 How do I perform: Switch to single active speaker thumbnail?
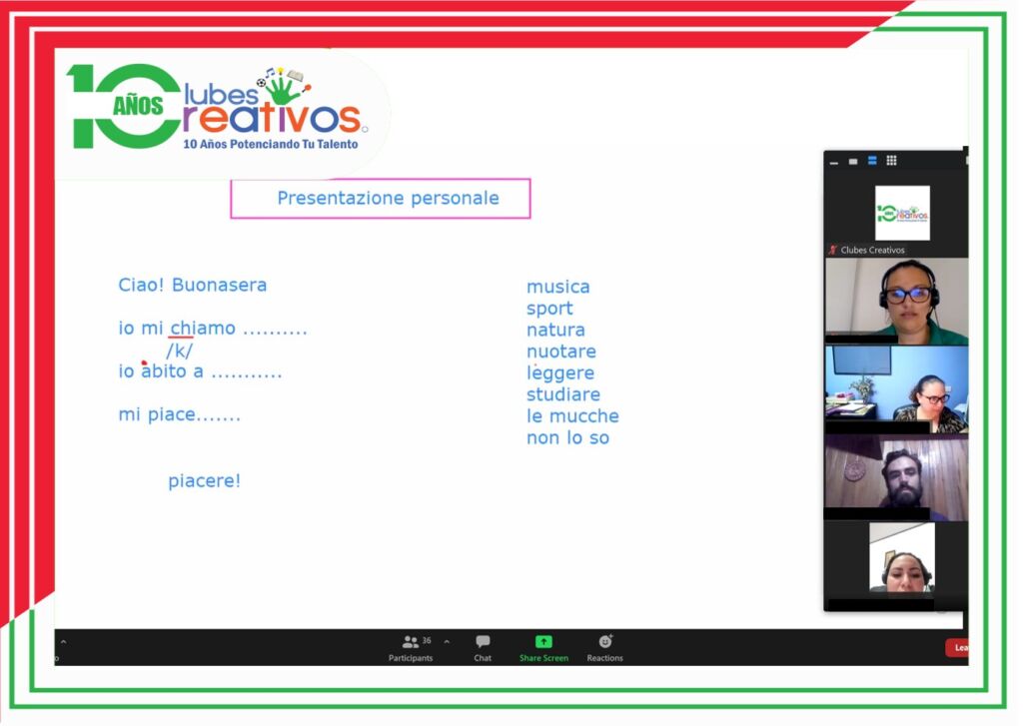[853, 161]
